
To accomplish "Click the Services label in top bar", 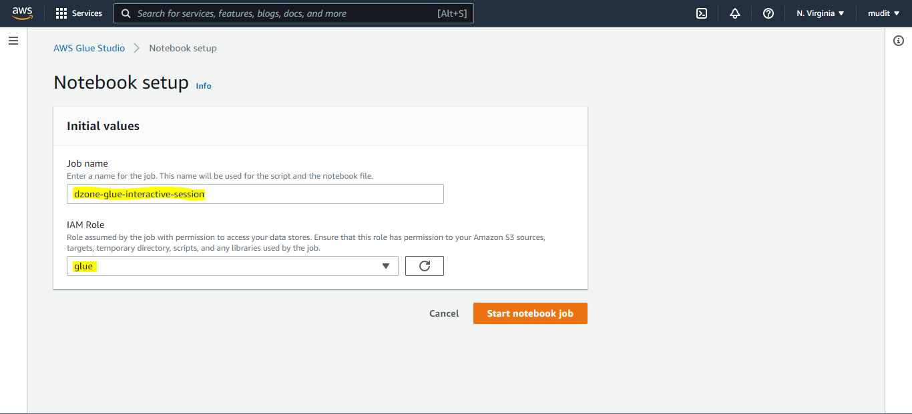I will click(x=87, y=13).
